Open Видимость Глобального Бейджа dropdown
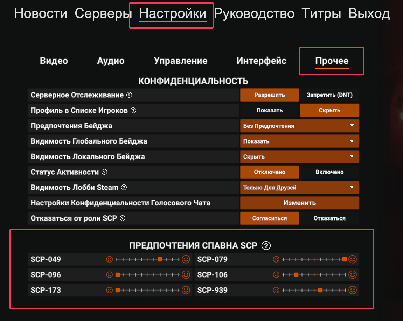 299,141
